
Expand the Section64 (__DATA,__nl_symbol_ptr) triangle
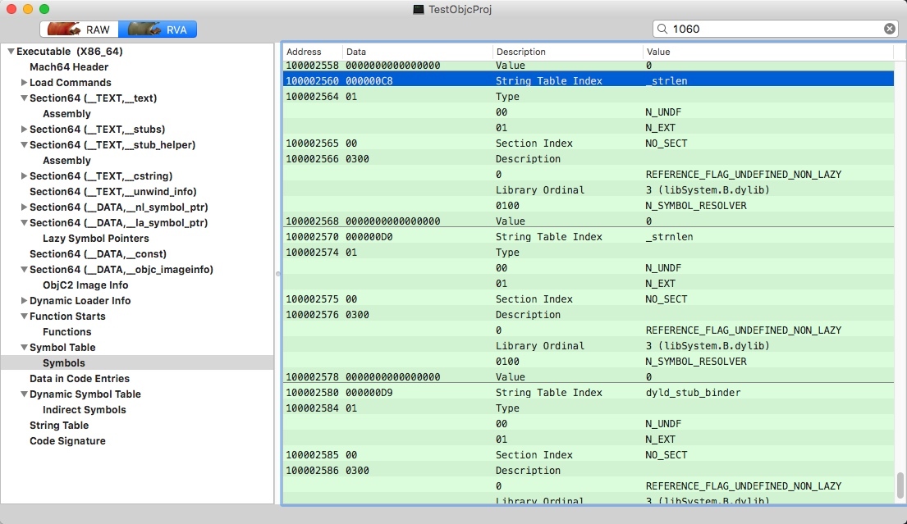(x=24, y=207)
